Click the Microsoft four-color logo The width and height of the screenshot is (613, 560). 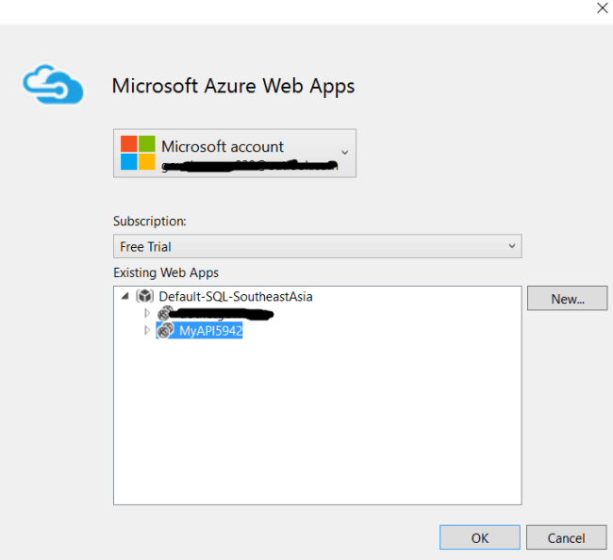point(138,153)
